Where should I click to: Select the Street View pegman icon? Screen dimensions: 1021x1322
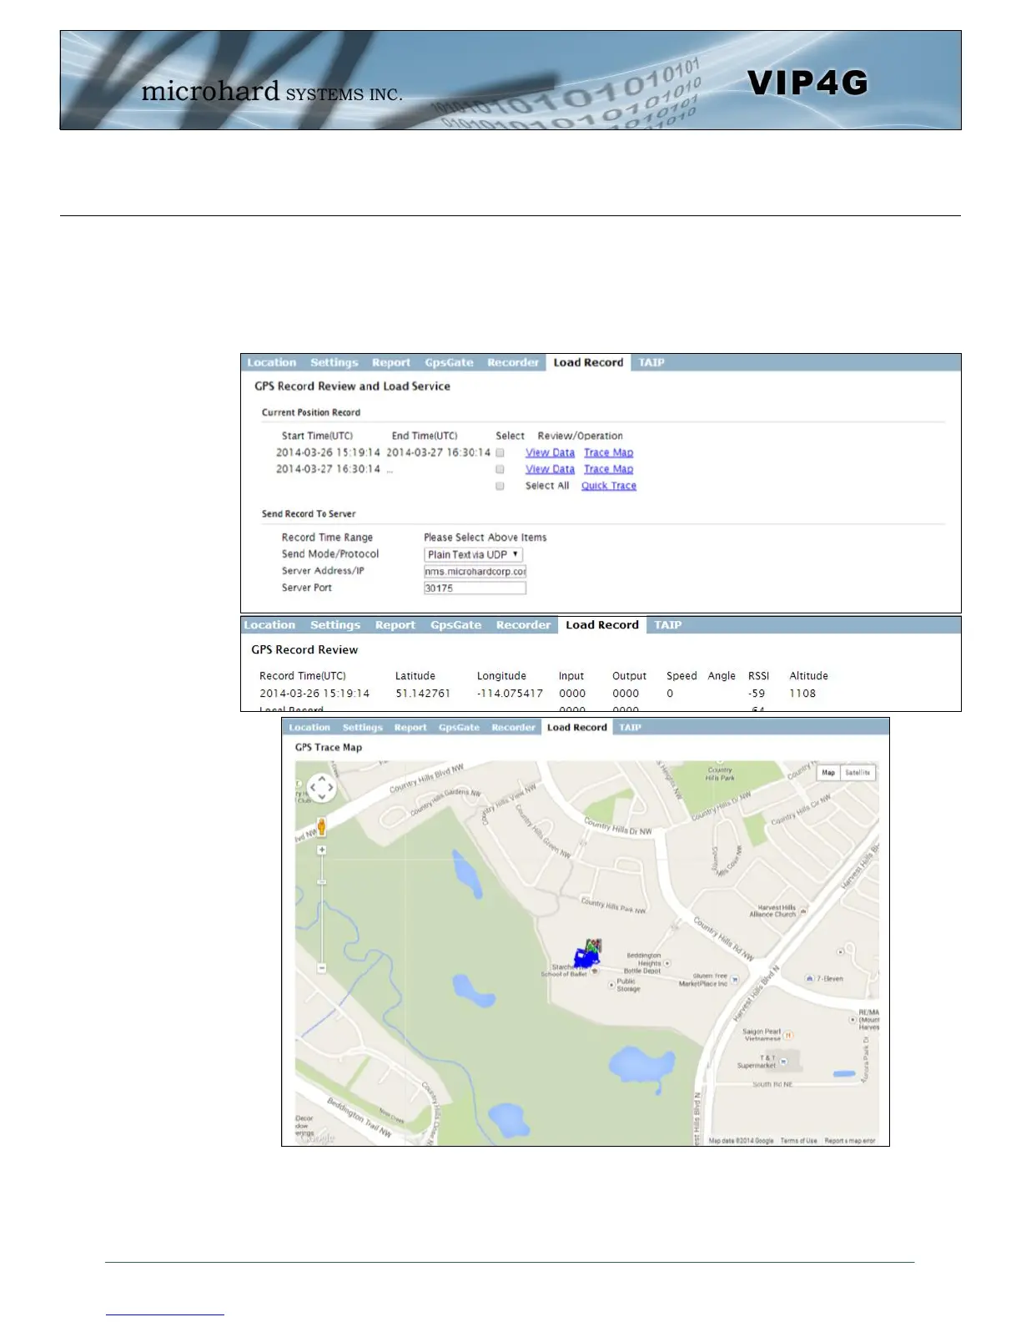tap(321, 826)
